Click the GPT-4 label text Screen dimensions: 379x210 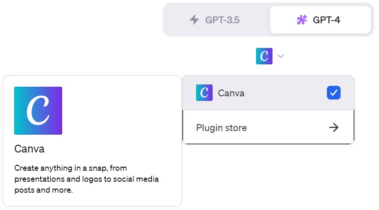(326, 20)
